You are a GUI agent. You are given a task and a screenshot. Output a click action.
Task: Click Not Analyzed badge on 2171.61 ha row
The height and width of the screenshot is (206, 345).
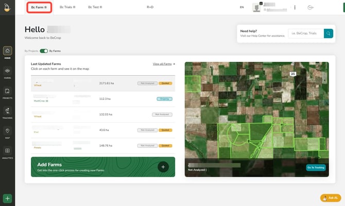147,83
